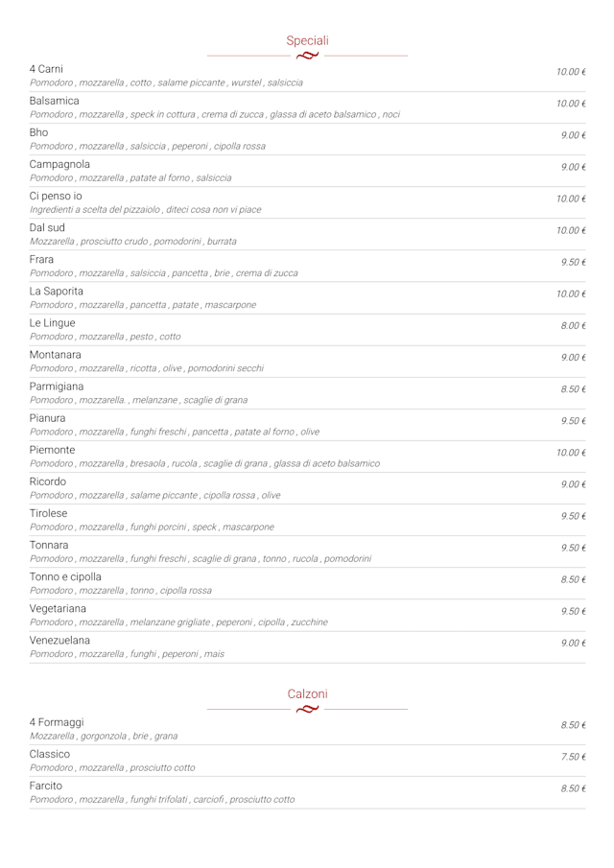Click the red swirl ornament under Calzoni
This screenshot has height=868, width=614.
coord(307,710)
